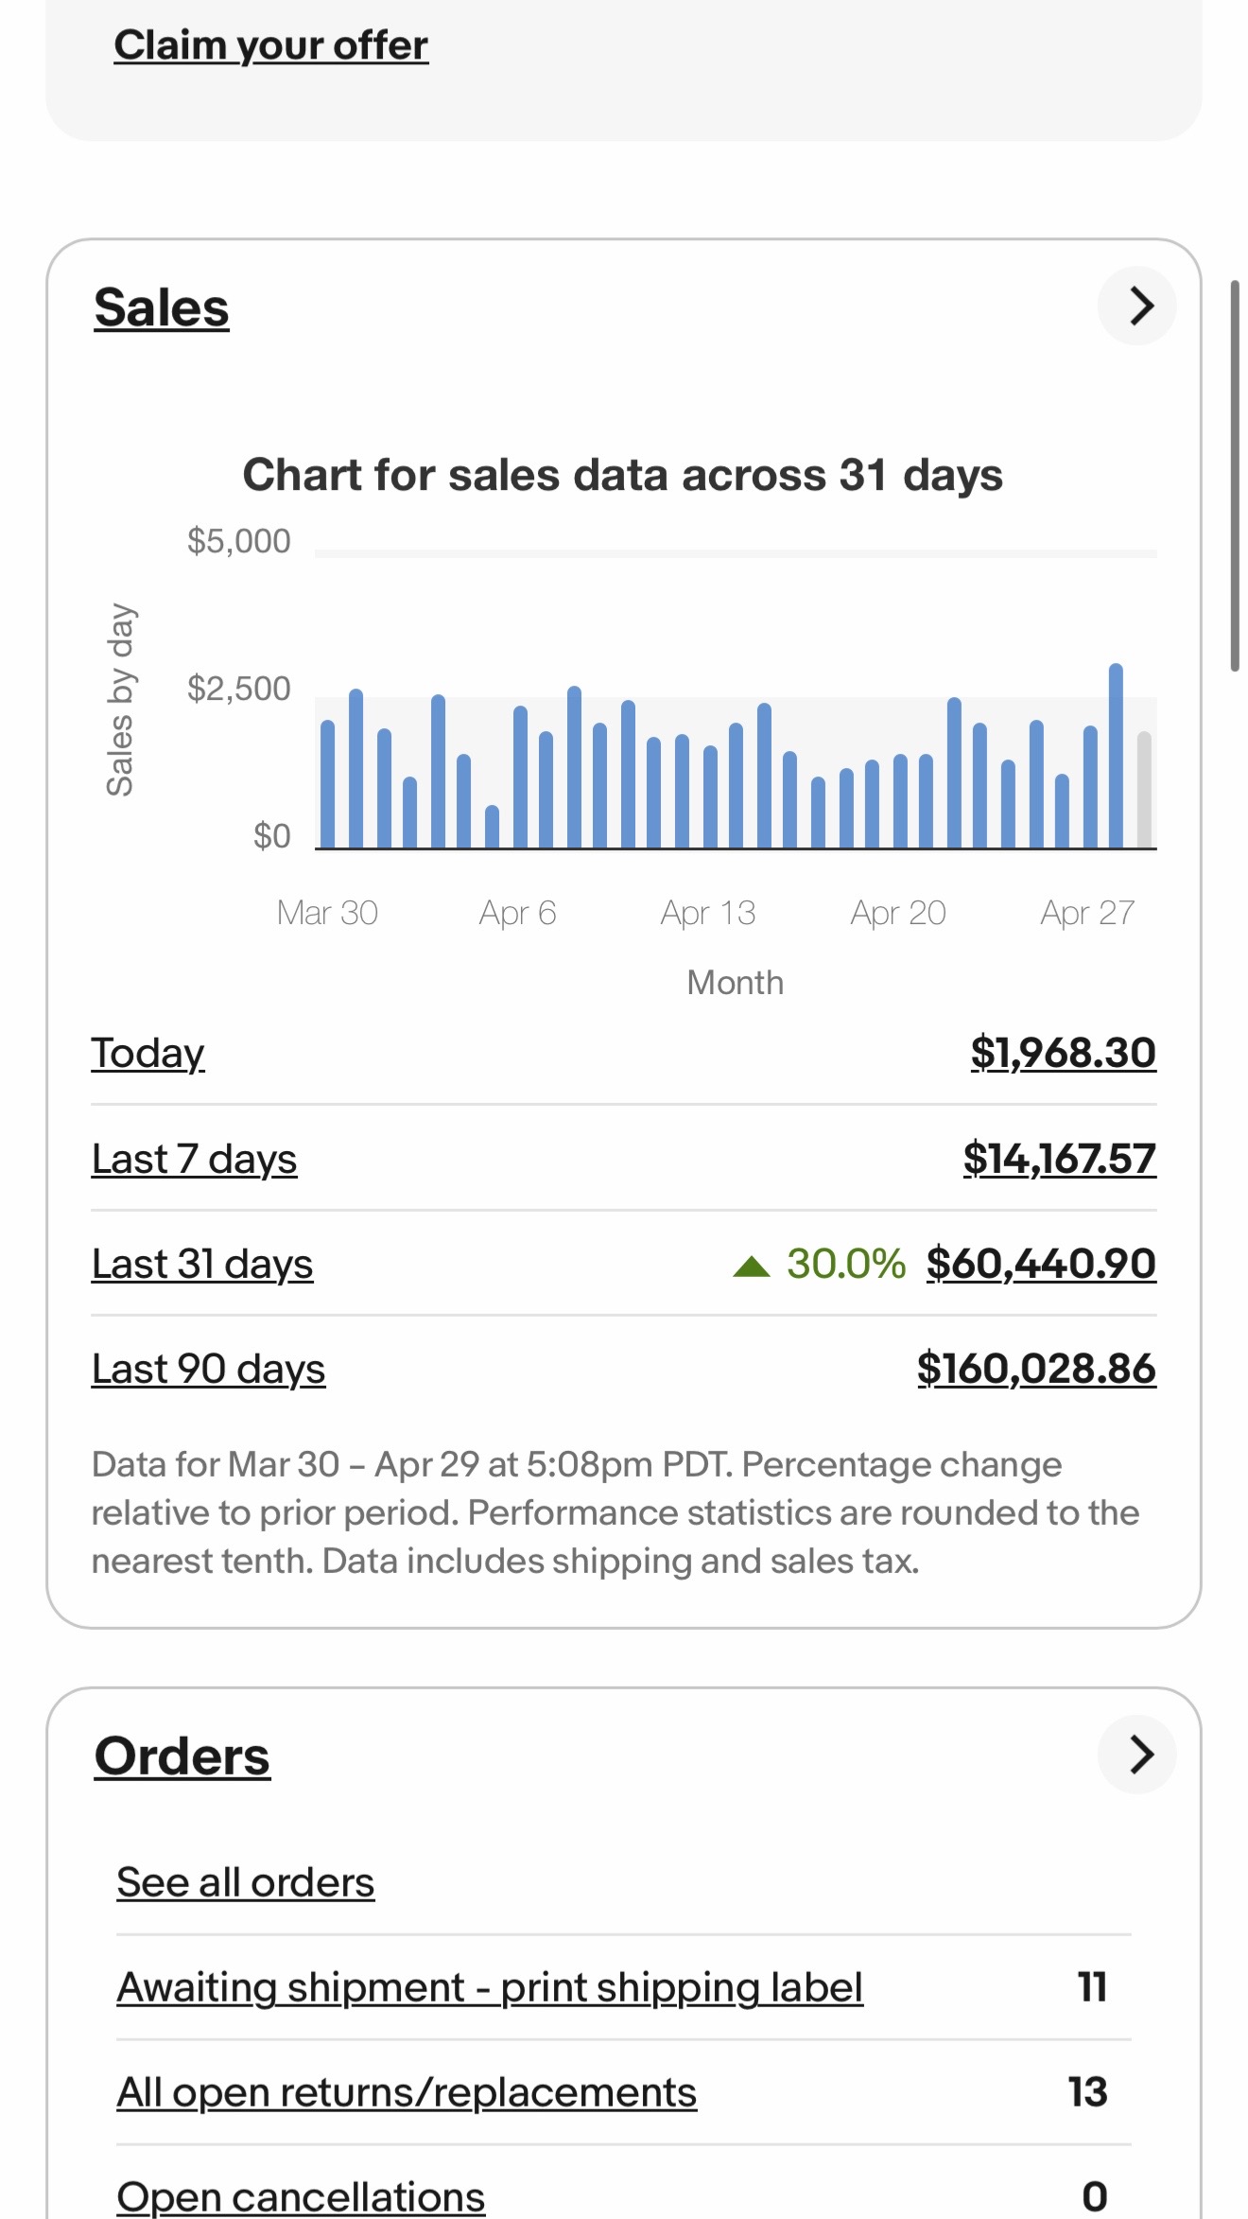The image size is (1248, 2219).
Task: Open the Orders heading link
Action: (x=182, y=1756)
